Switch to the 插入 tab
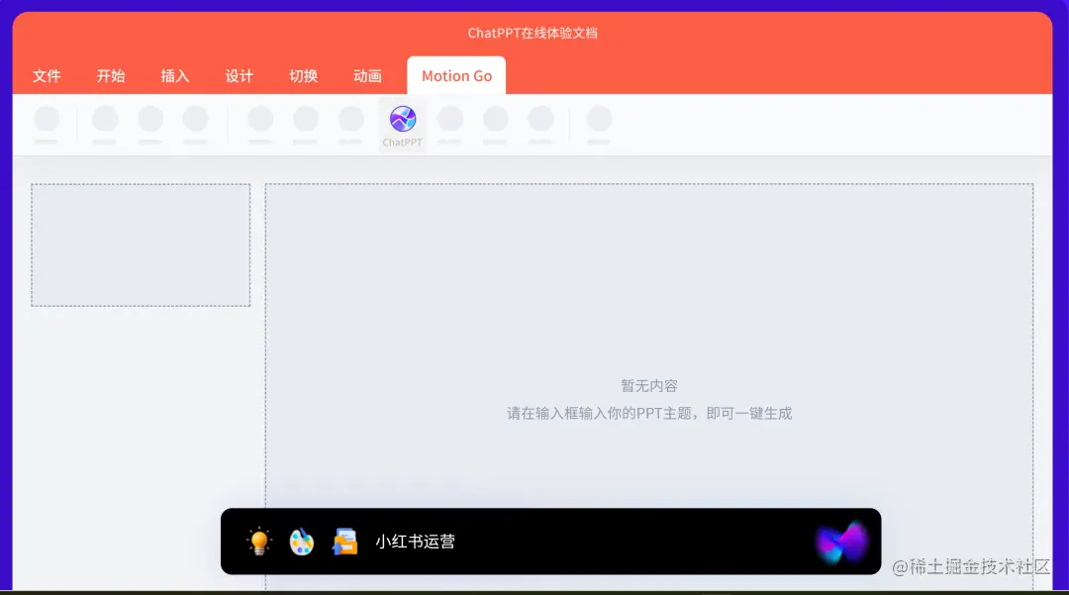 (174, 75)
